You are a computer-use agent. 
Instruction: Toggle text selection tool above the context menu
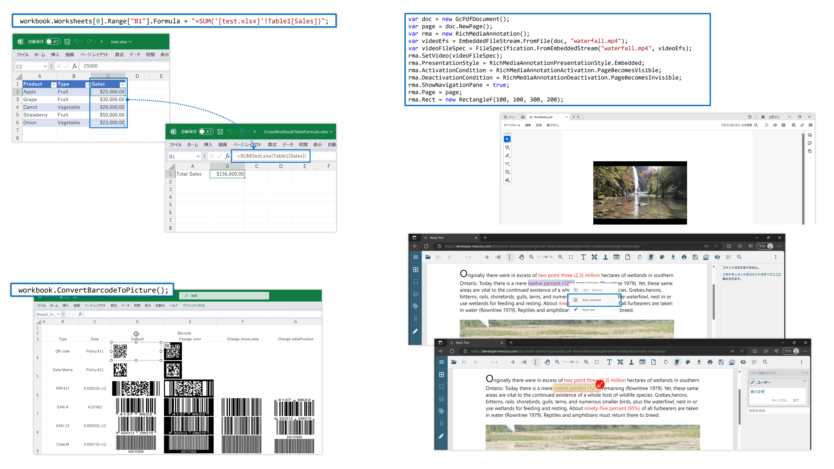tap(509, 257)
